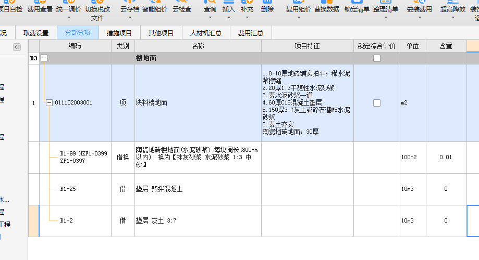Screen dimensions: 479x260
Task: Click the 锁定清单 toolbar button
Action: point(357,7)
